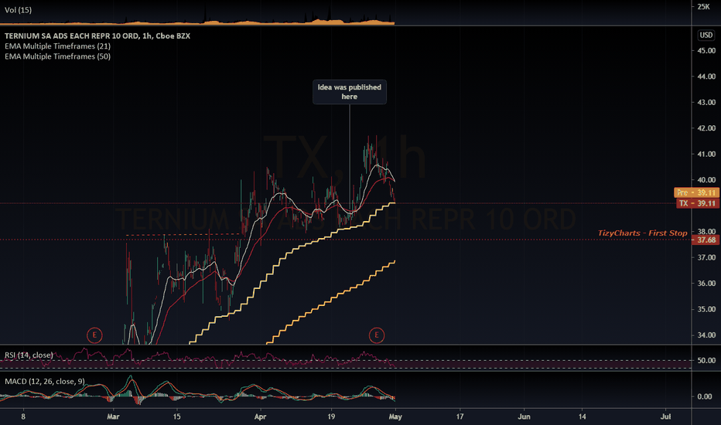
Task: Select the EMA Multiple Timeframes (21) legend
Action: pyautogui.click(x=57, y=46)
